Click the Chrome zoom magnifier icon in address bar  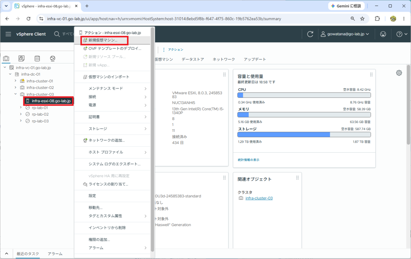[x=353, y=19]
